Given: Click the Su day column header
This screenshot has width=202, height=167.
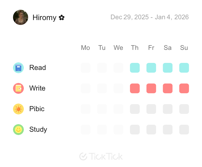Looking at the screenshot, I should (184, 48).
